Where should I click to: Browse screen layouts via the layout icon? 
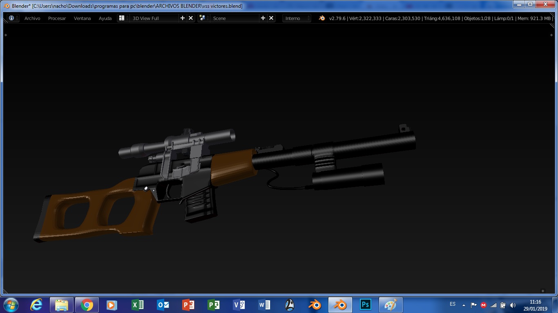[x=123, y=18]
